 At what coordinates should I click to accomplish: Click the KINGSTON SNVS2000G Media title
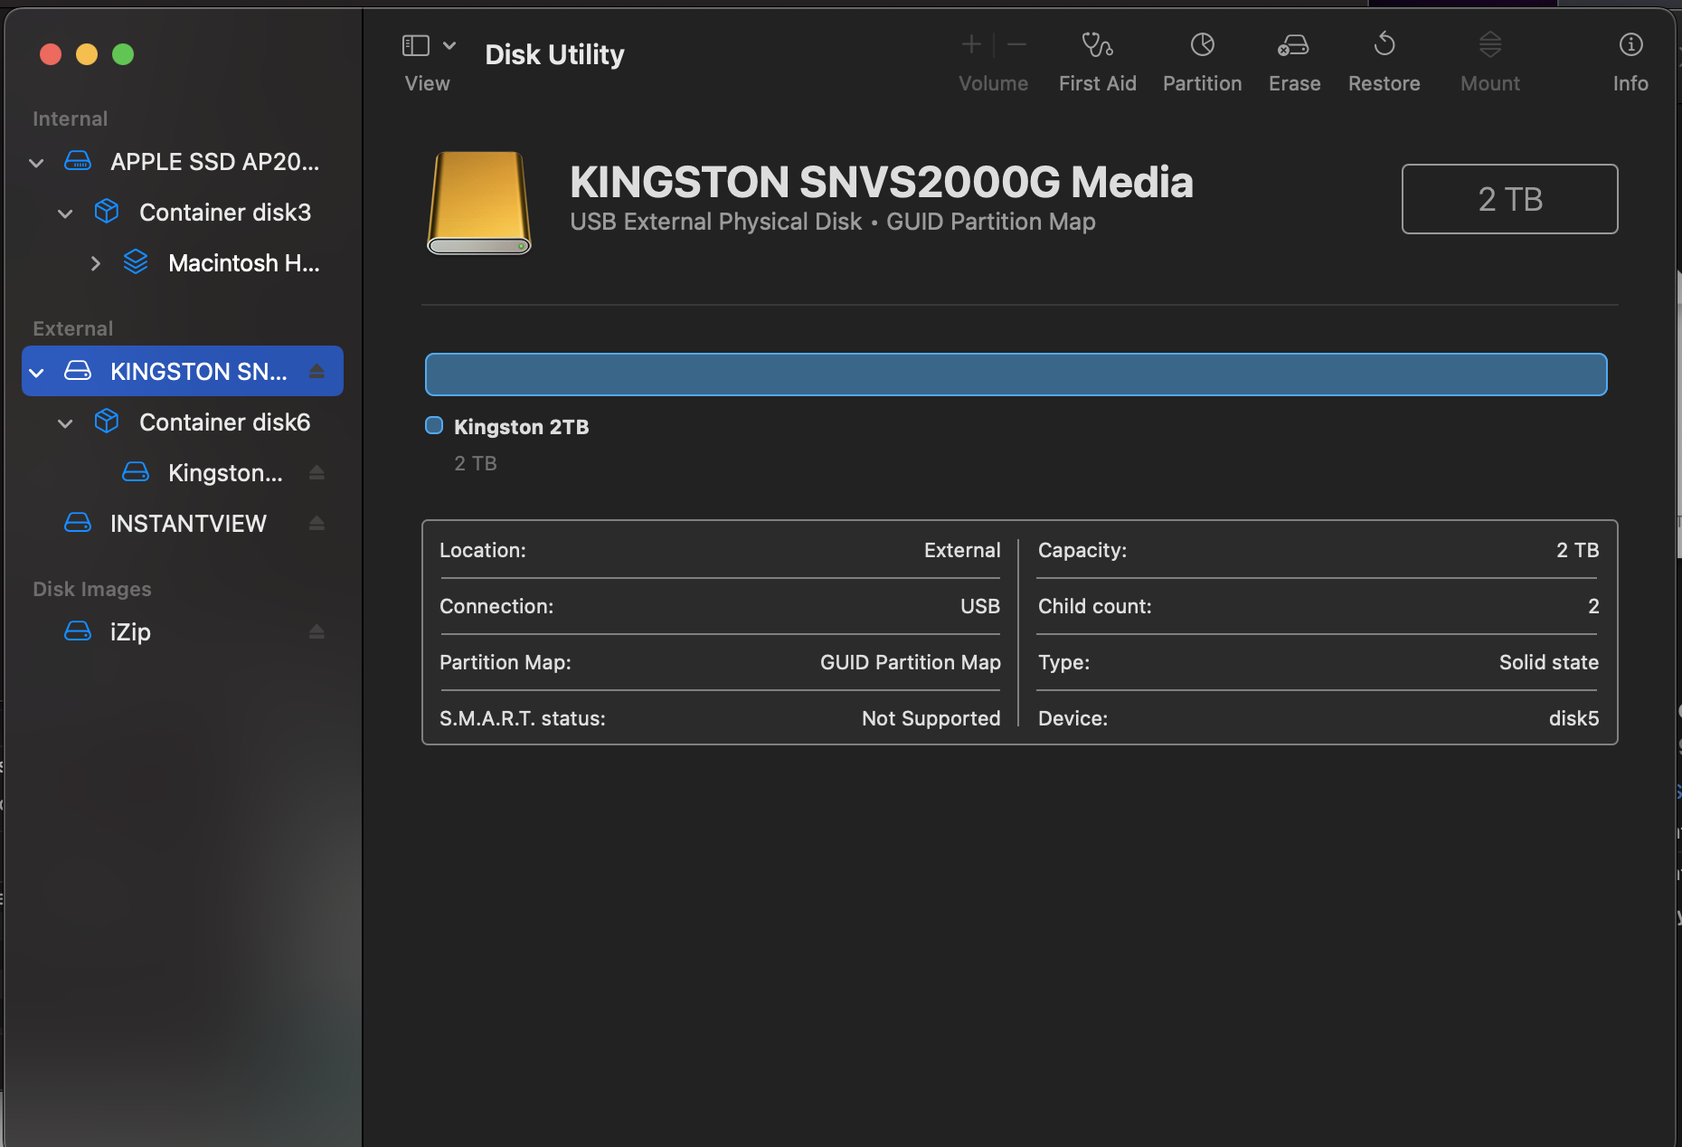(x=881, y=182)
